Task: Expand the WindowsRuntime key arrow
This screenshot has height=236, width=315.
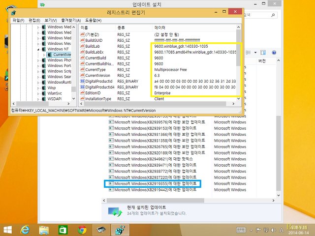Action: coord(38,83)
